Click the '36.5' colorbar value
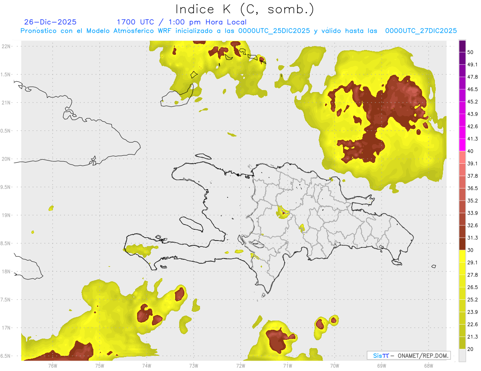 coord(473,188)
